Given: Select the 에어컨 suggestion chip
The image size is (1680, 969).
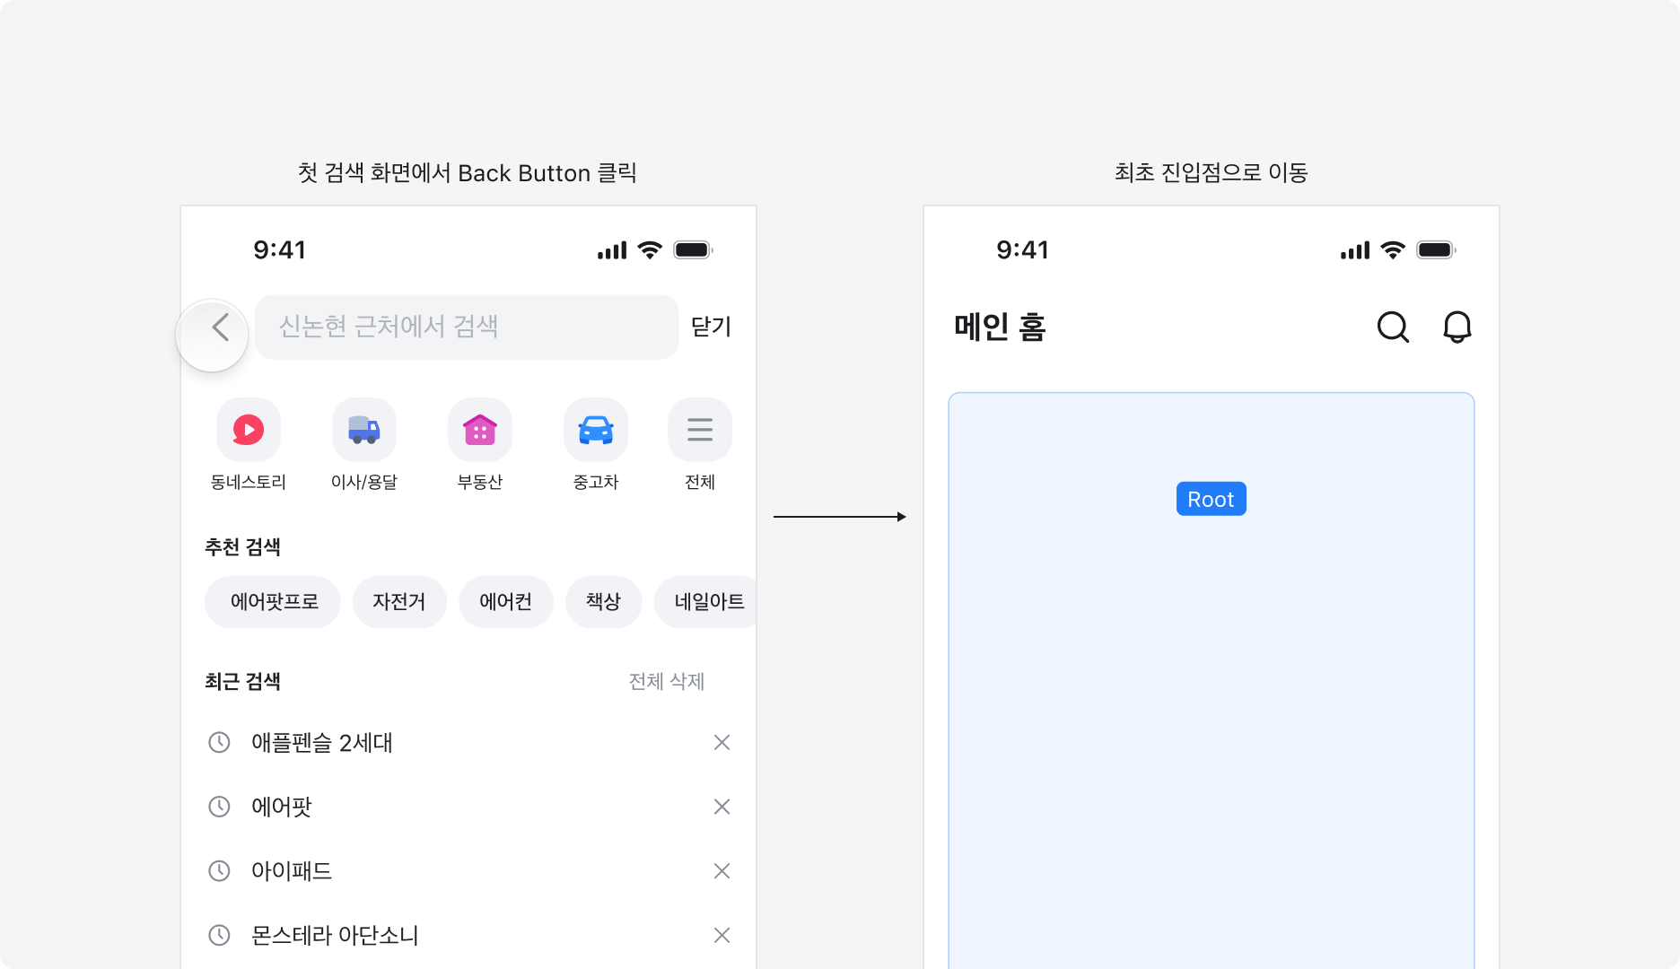Looking at the screenshot, I should 506,602.
